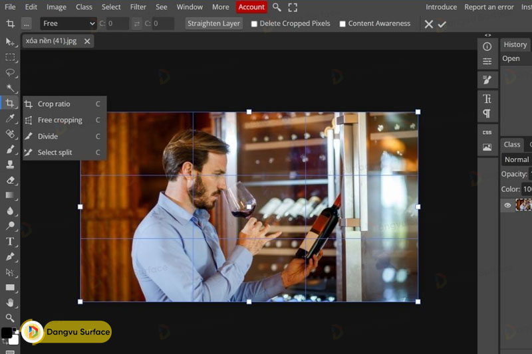The height and width of the screenshot is (354, 532).
Task: Click the black foreground color swatch
Action: [x=7, y=333]
